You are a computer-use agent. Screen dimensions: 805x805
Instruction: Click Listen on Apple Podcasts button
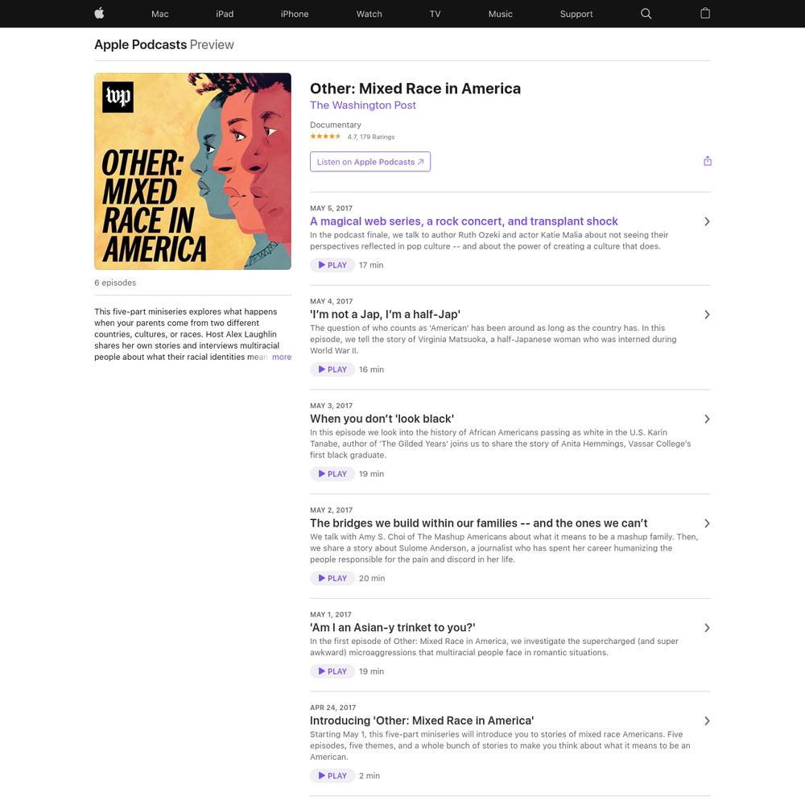[370, 162]
